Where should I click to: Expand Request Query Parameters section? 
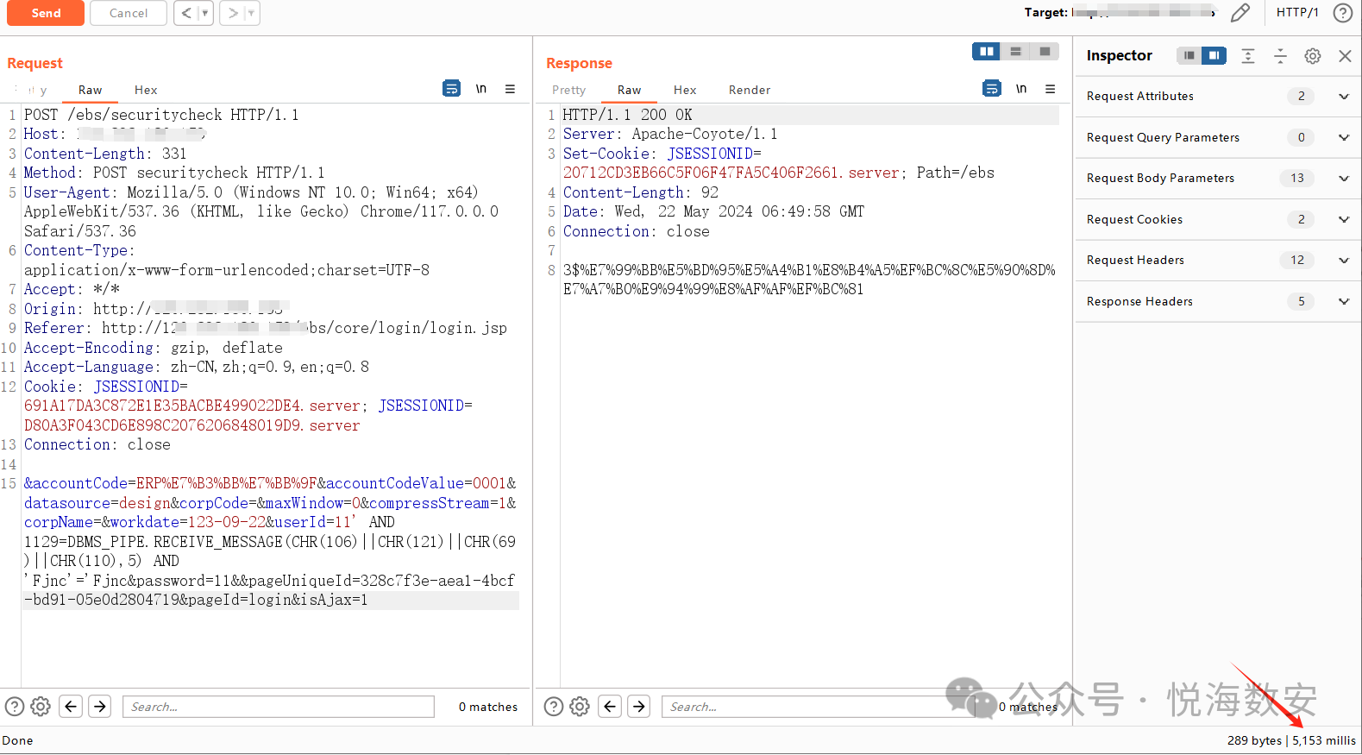(x=1218, y=137)
